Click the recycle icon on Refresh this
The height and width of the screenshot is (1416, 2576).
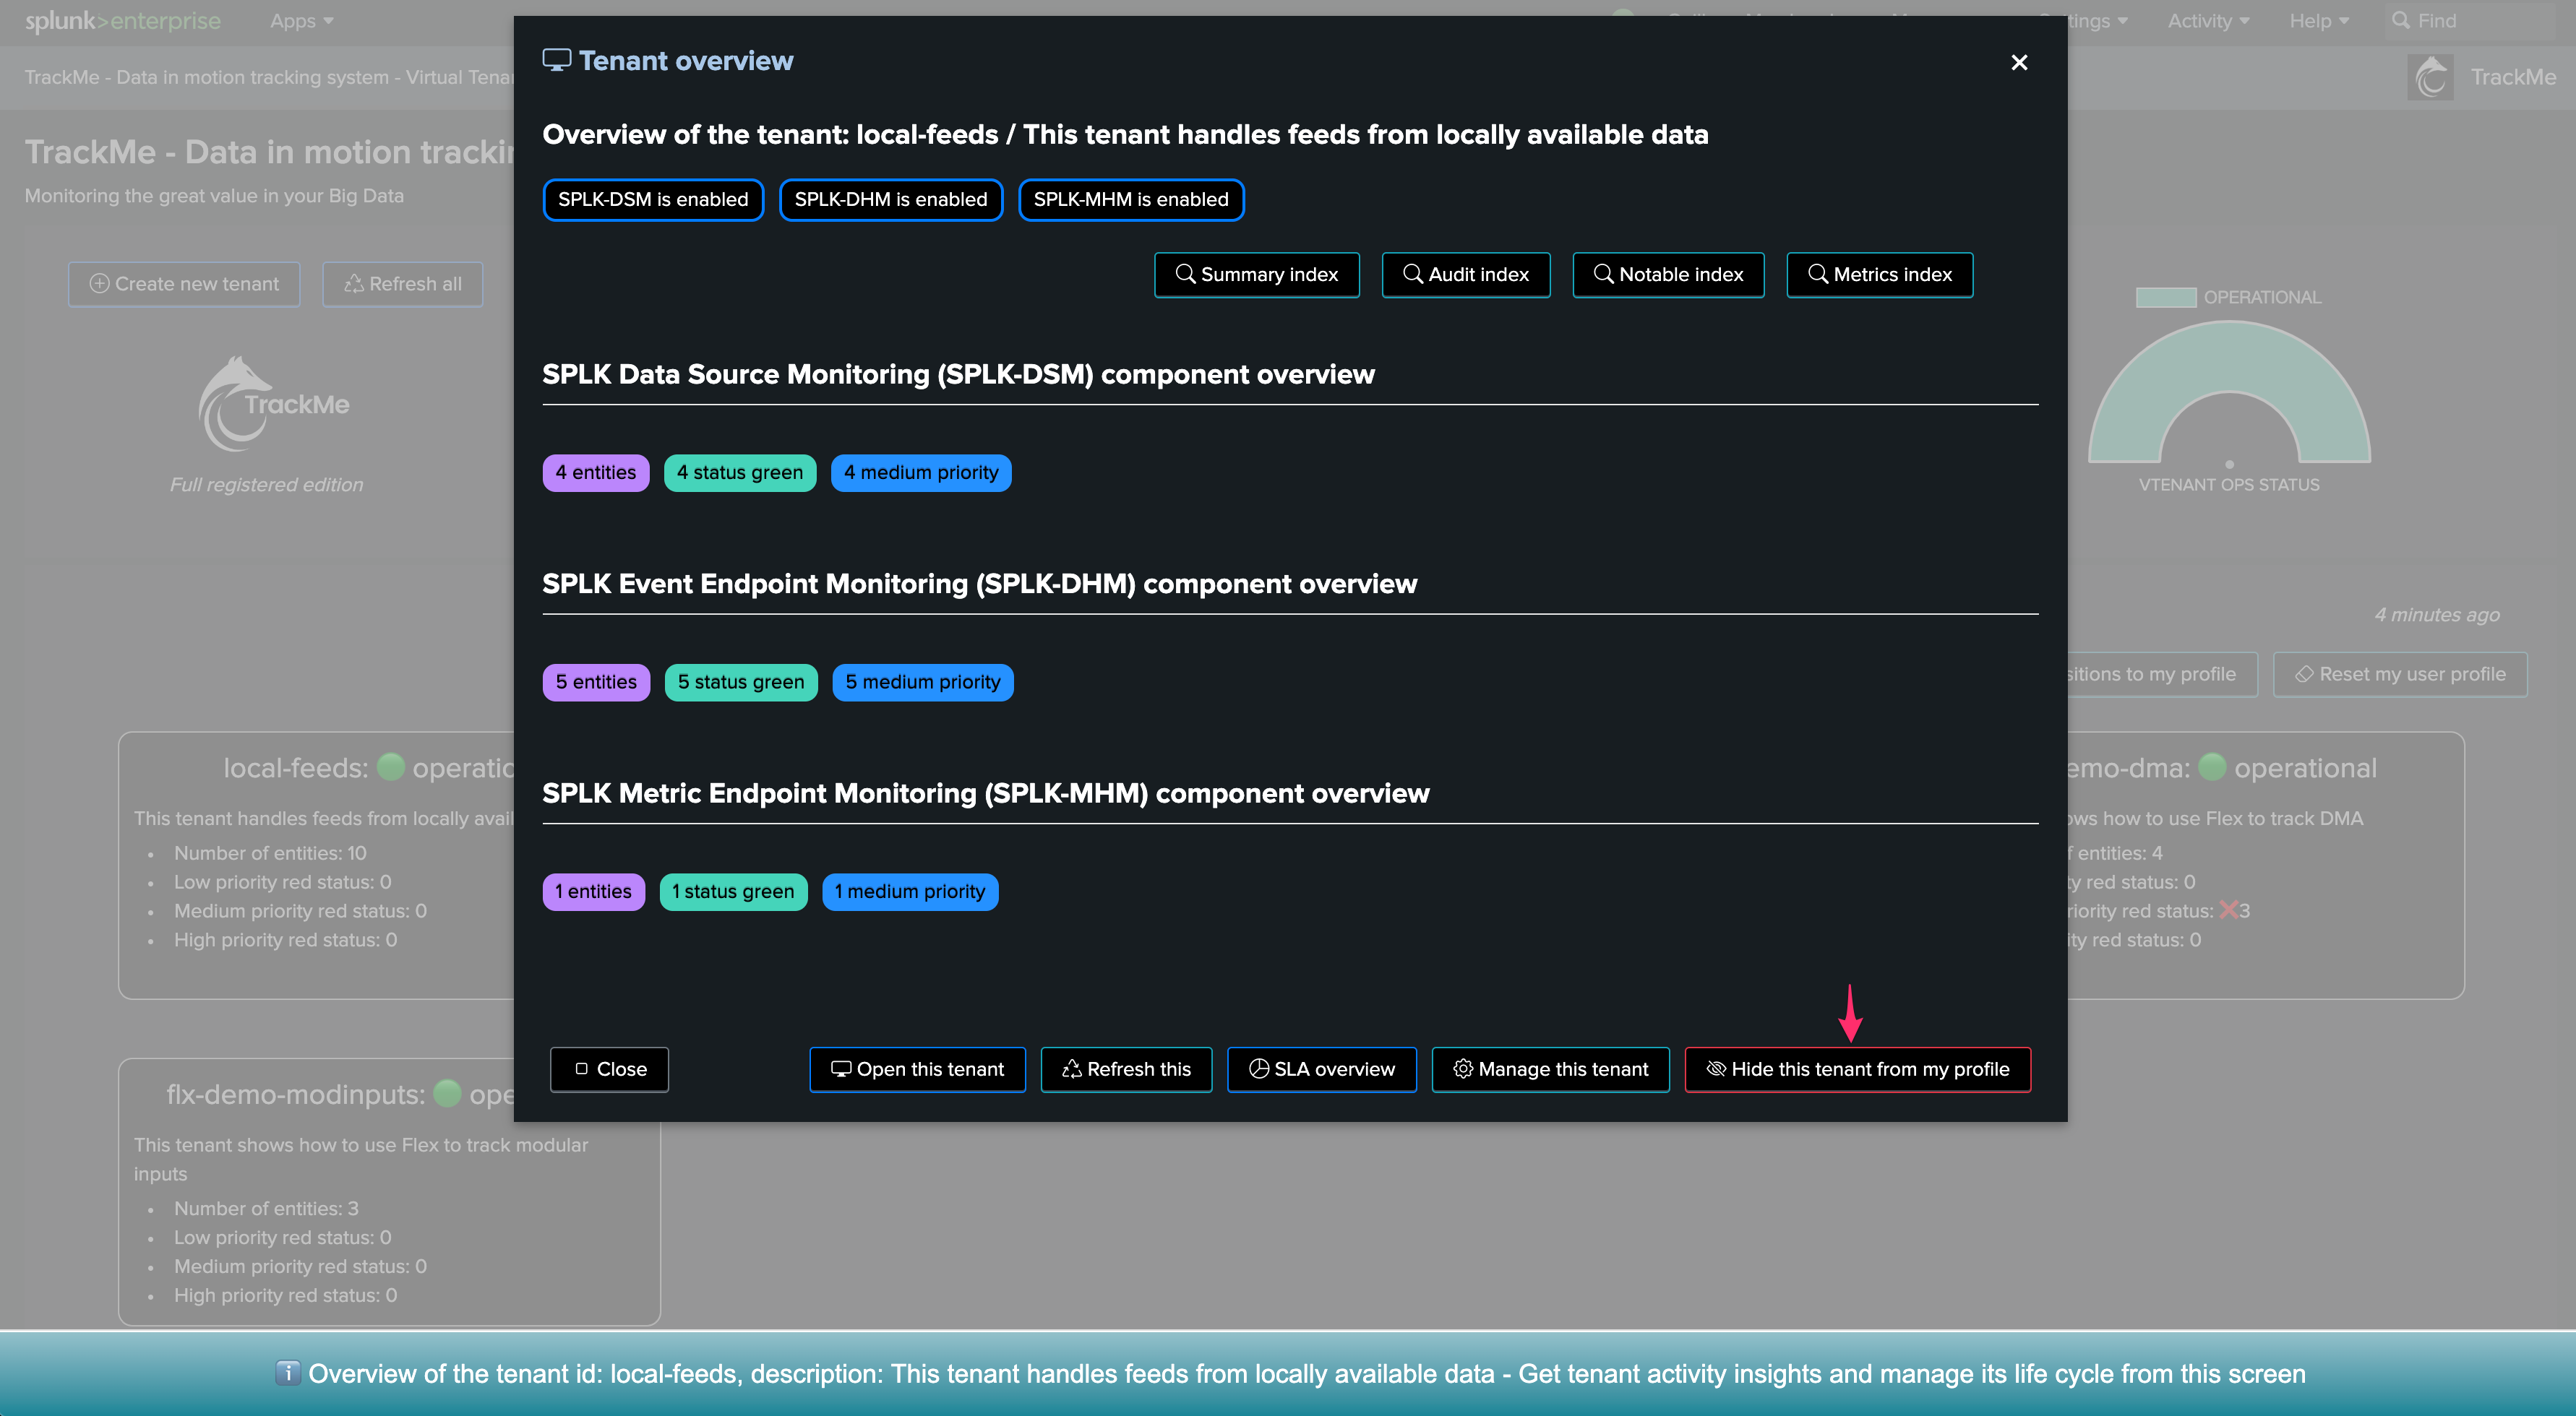pos(1071,1069)
